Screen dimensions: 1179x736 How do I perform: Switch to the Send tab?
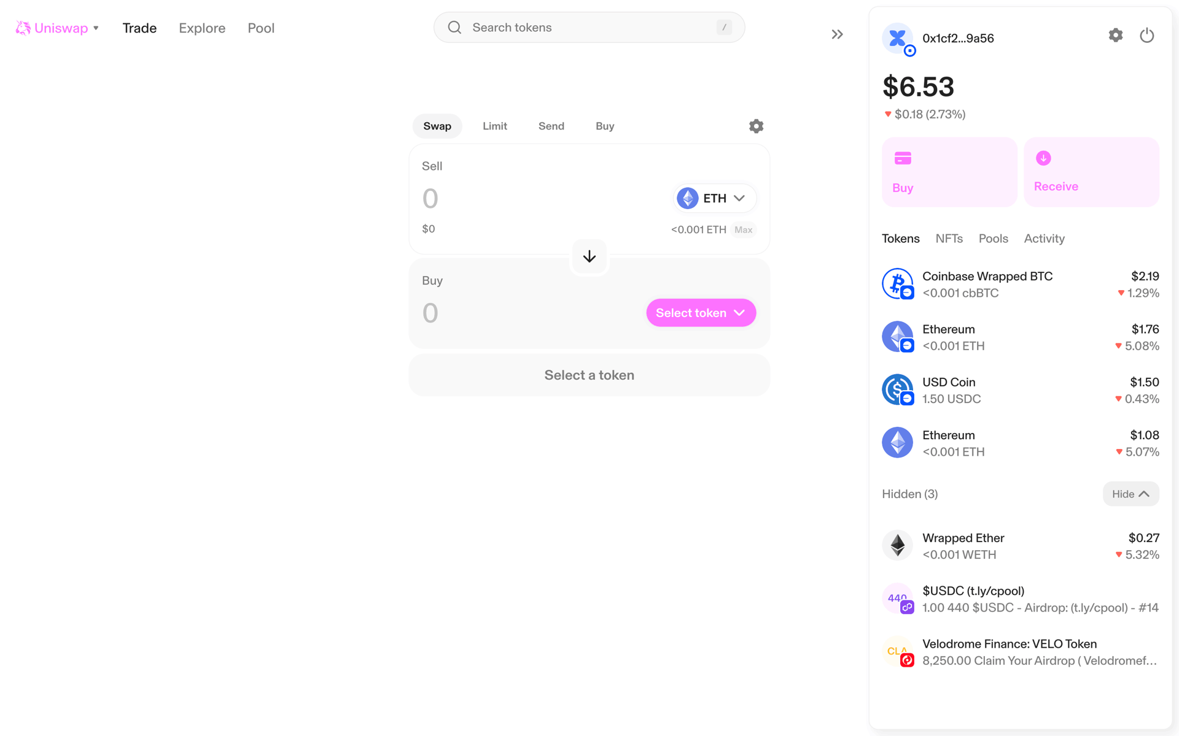click(x=551, y=126)
